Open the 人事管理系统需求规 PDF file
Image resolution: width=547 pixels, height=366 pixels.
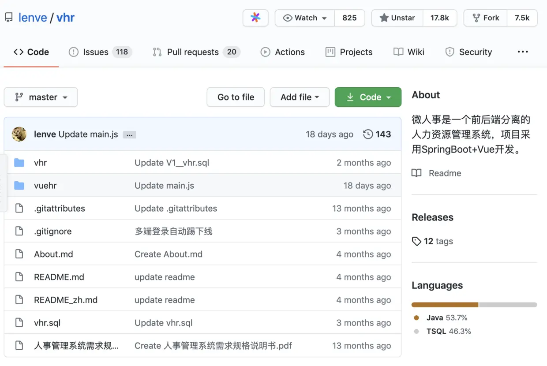76,346
